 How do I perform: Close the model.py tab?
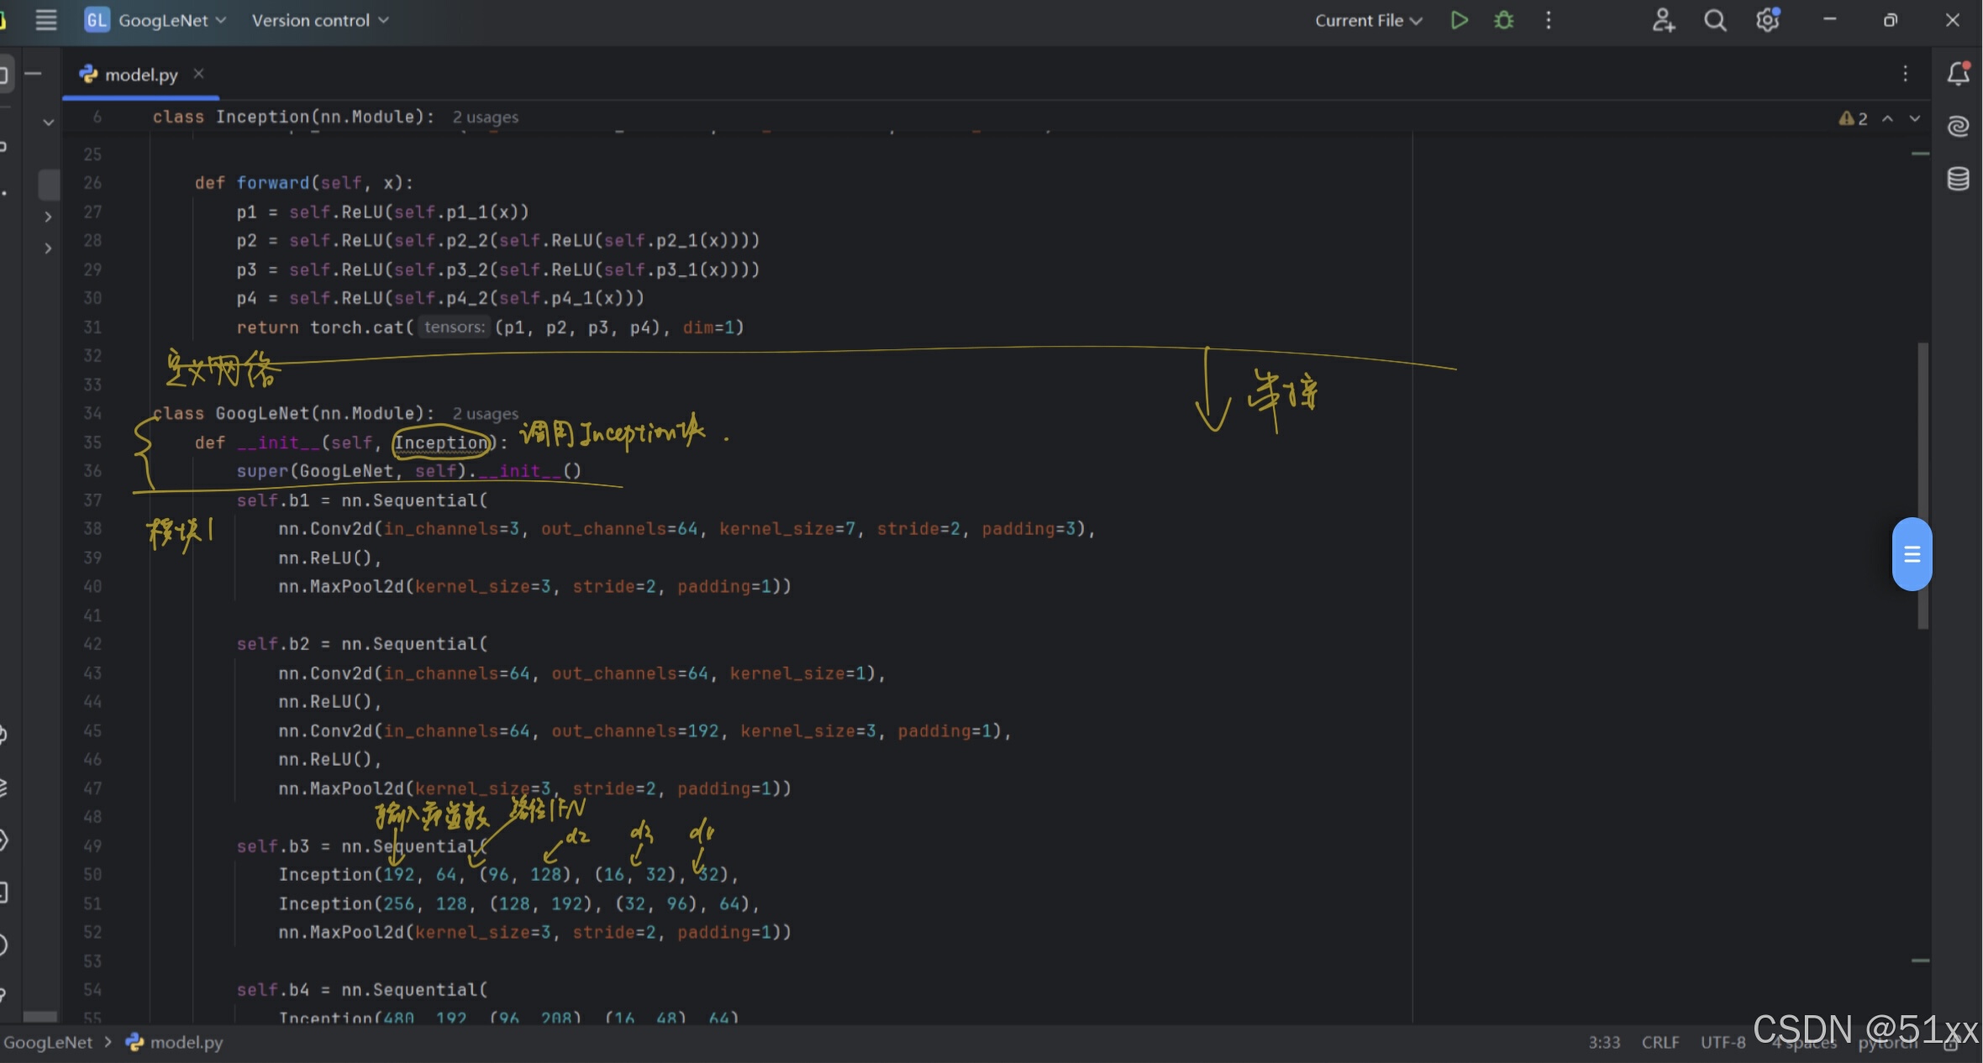(199, 74)
